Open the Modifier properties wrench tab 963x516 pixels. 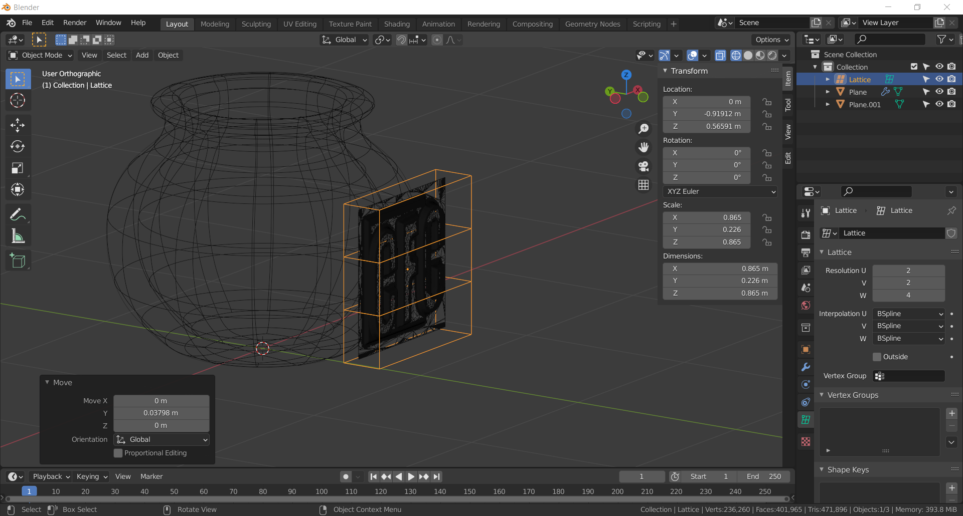coord(806,367)
